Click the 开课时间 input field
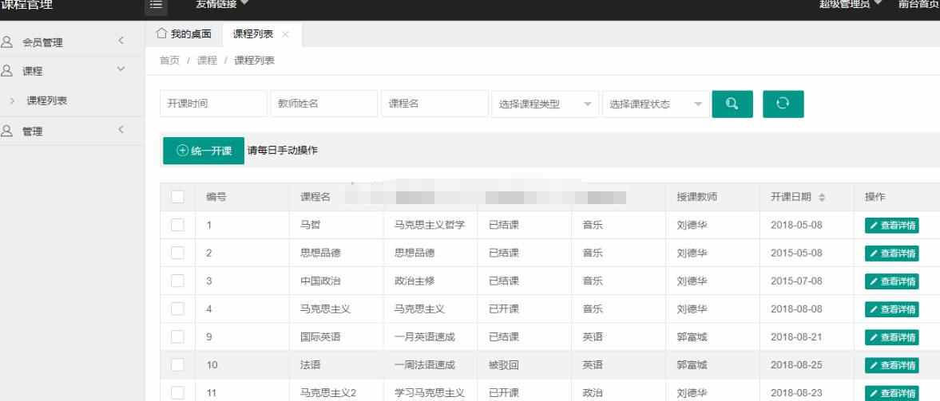This screenshot has height=401, width=940. click(x=213, y=104)
